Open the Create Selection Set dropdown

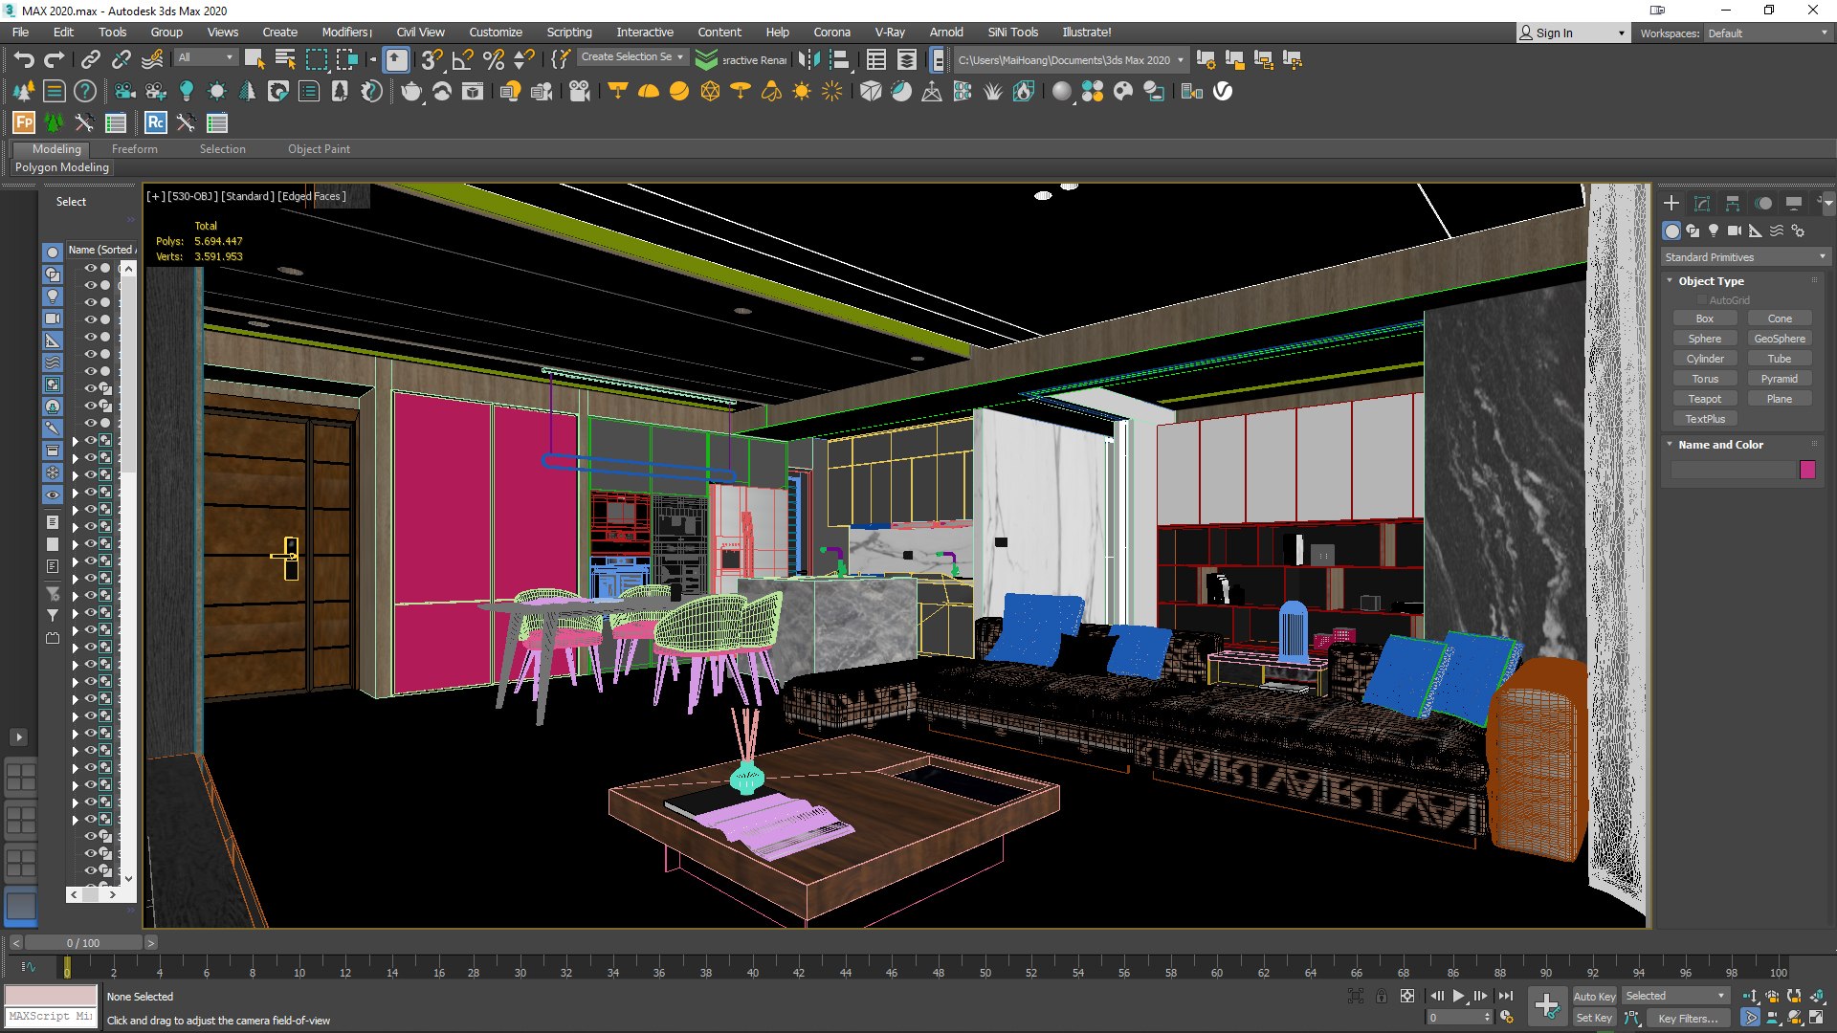click(632, 57)
